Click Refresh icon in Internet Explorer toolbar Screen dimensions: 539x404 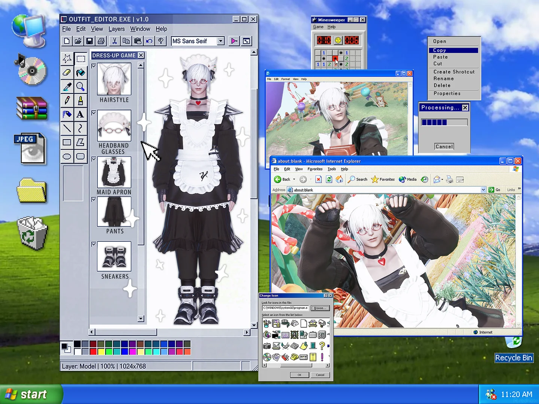coord(329,180)
